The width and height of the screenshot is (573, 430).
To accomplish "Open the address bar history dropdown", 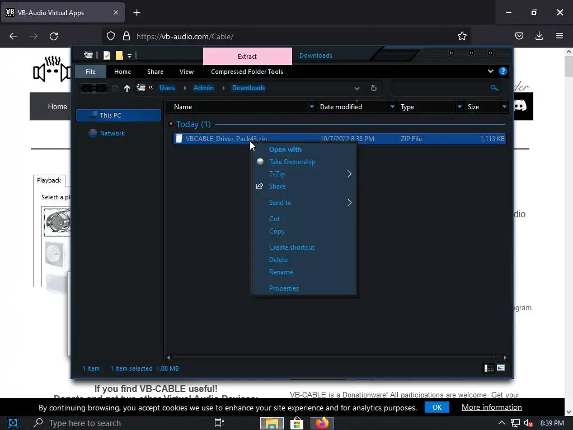I will pyautogui.click(x=356, y=88).
